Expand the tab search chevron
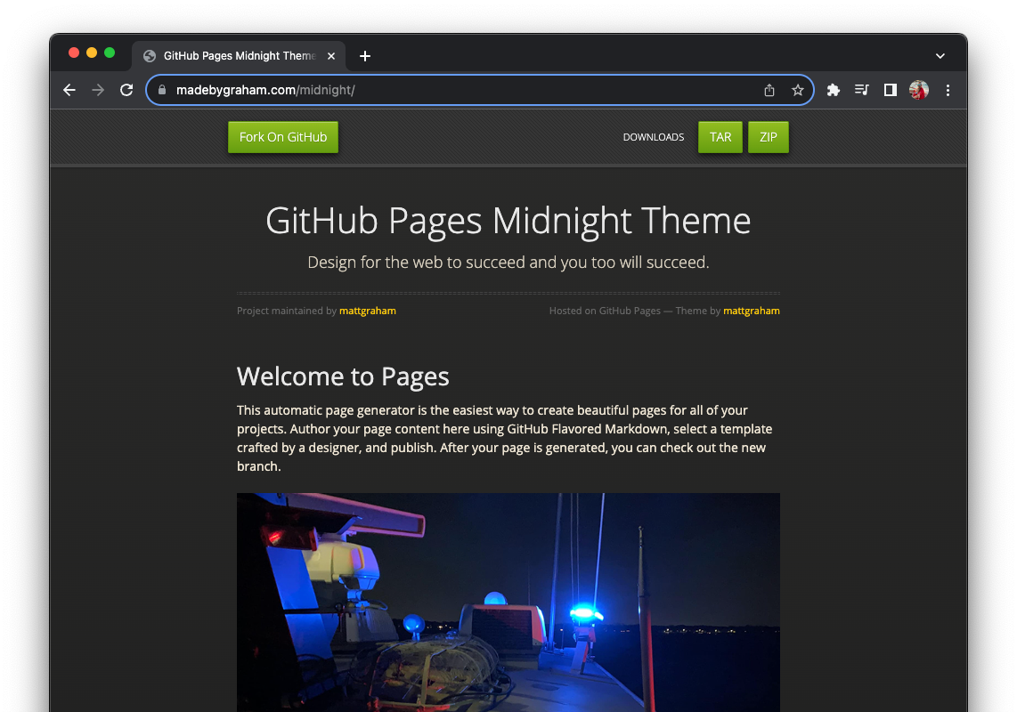The image size is (1017, 712). pos(940,56)
